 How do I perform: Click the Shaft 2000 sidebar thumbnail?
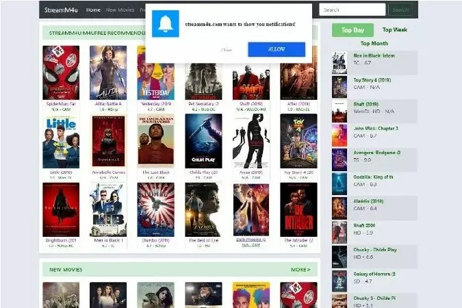click(x=339, y=232)
